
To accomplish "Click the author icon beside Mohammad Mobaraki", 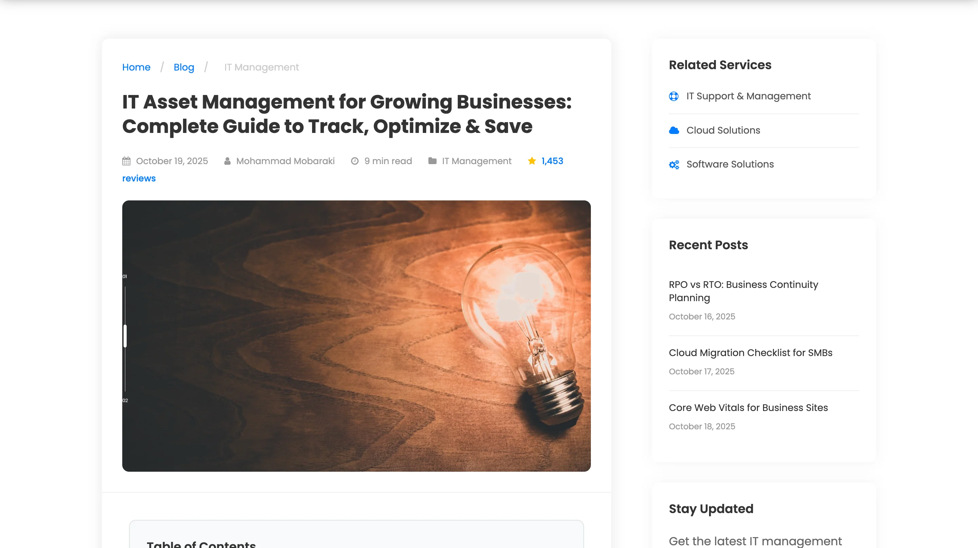I will click(x=227, y=161).
